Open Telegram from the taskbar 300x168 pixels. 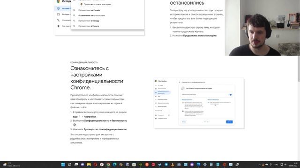166,165
